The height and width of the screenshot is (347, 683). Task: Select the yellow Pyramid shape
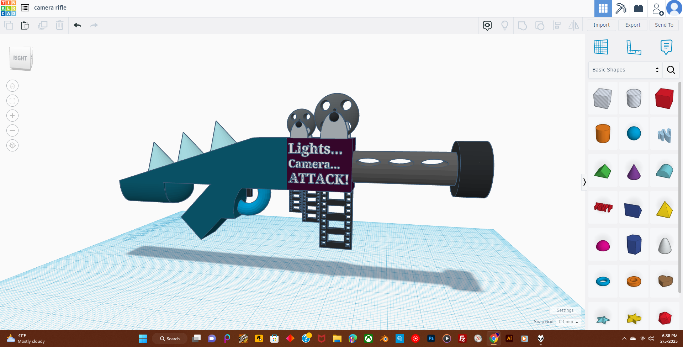[x=664, y=210]
